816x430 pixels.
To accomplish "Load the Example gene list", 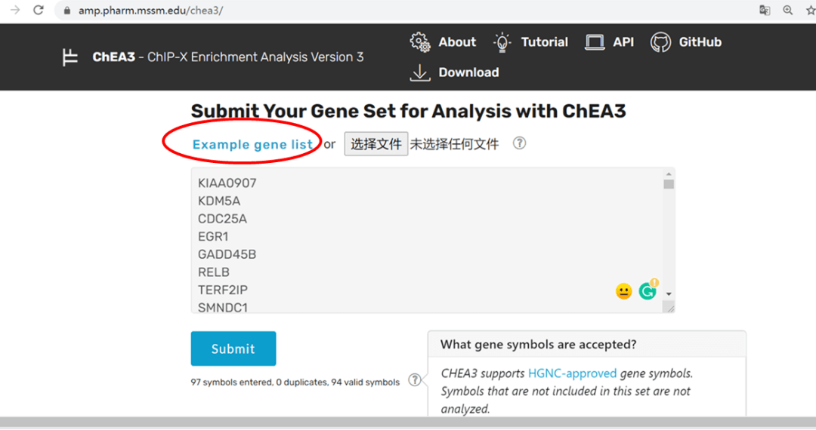I will point(252,144).
